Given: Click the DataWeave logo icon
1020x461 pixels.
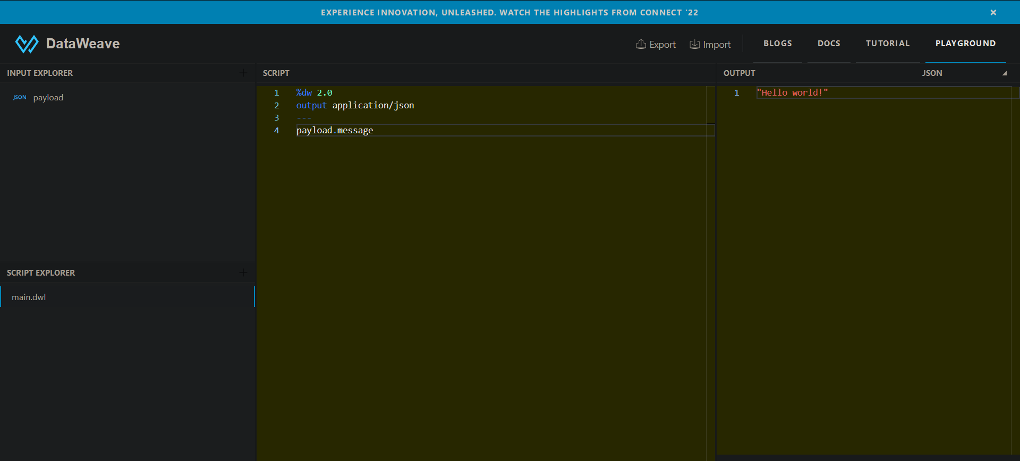Looking at the screenshot, I should 27,44.
